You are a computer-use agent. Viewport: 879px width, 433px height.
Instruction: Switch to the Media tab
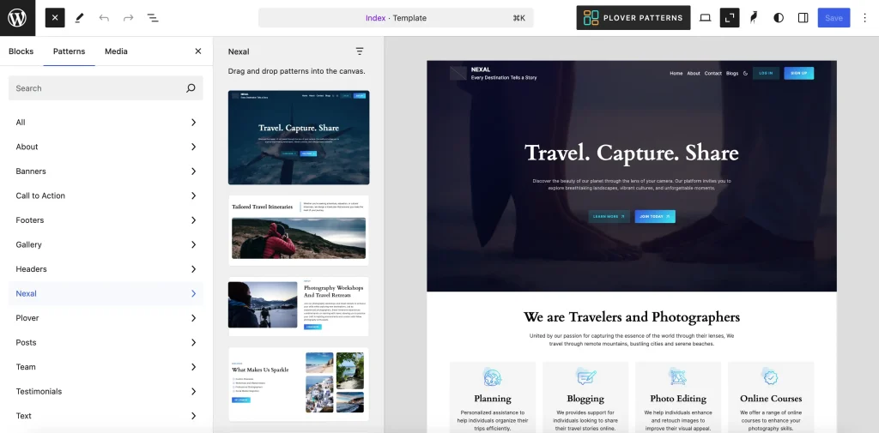click(116, 51)
